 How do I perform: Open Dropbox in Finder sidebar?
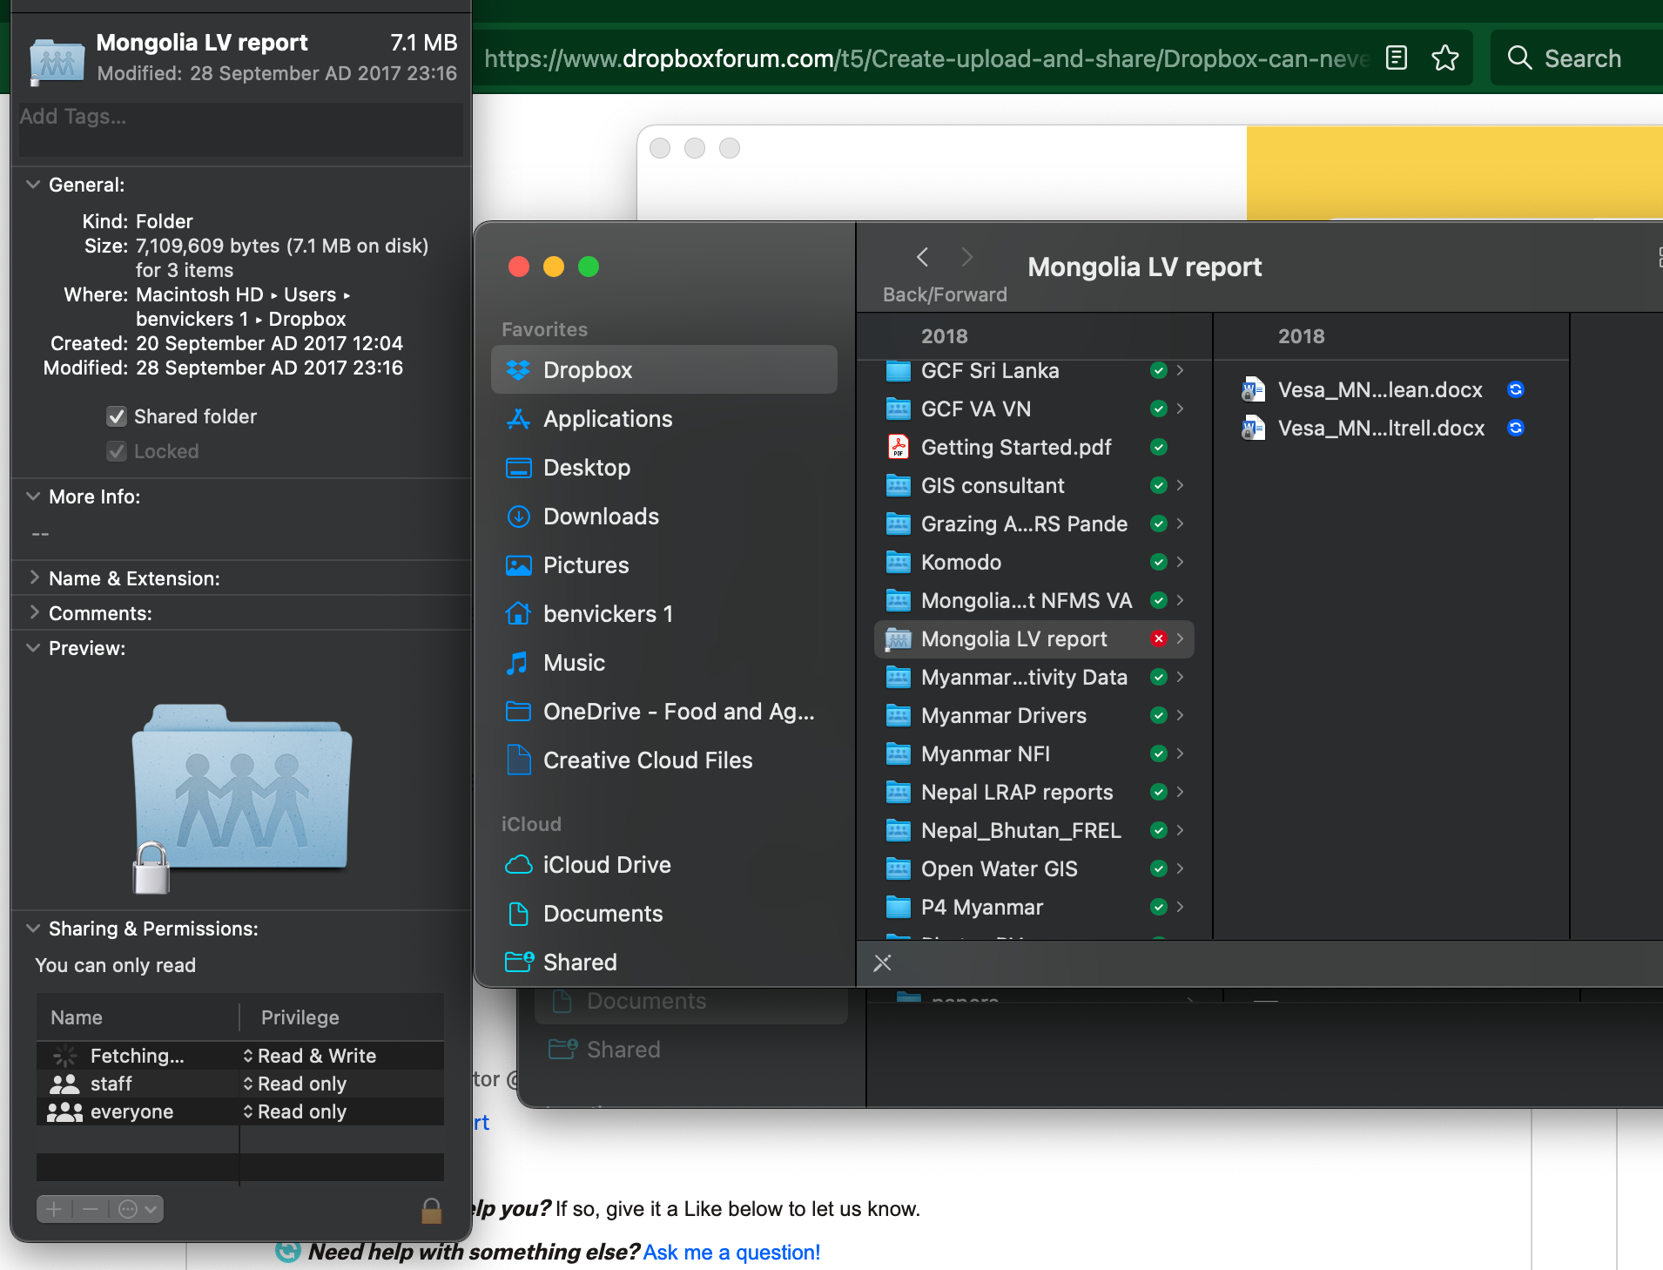pos(663,369)
